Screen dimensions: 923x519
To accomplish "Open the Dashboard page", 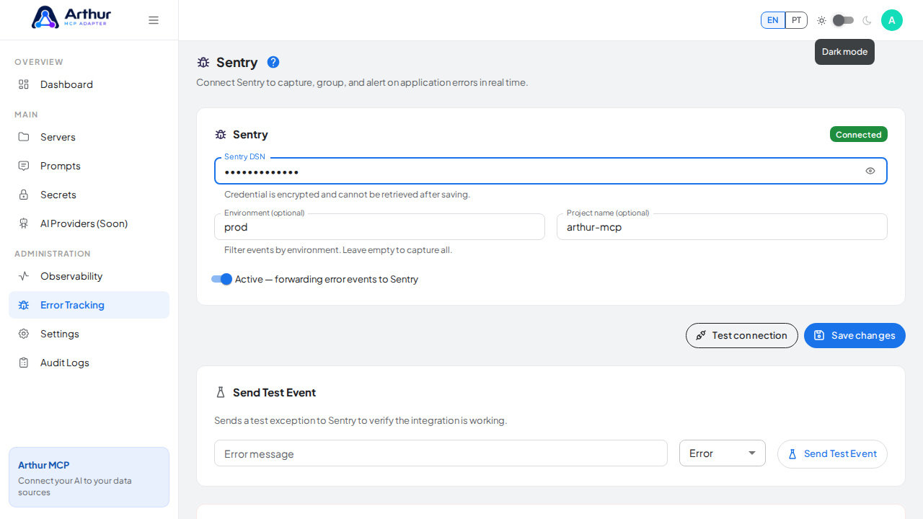I will tap(89, 84).
